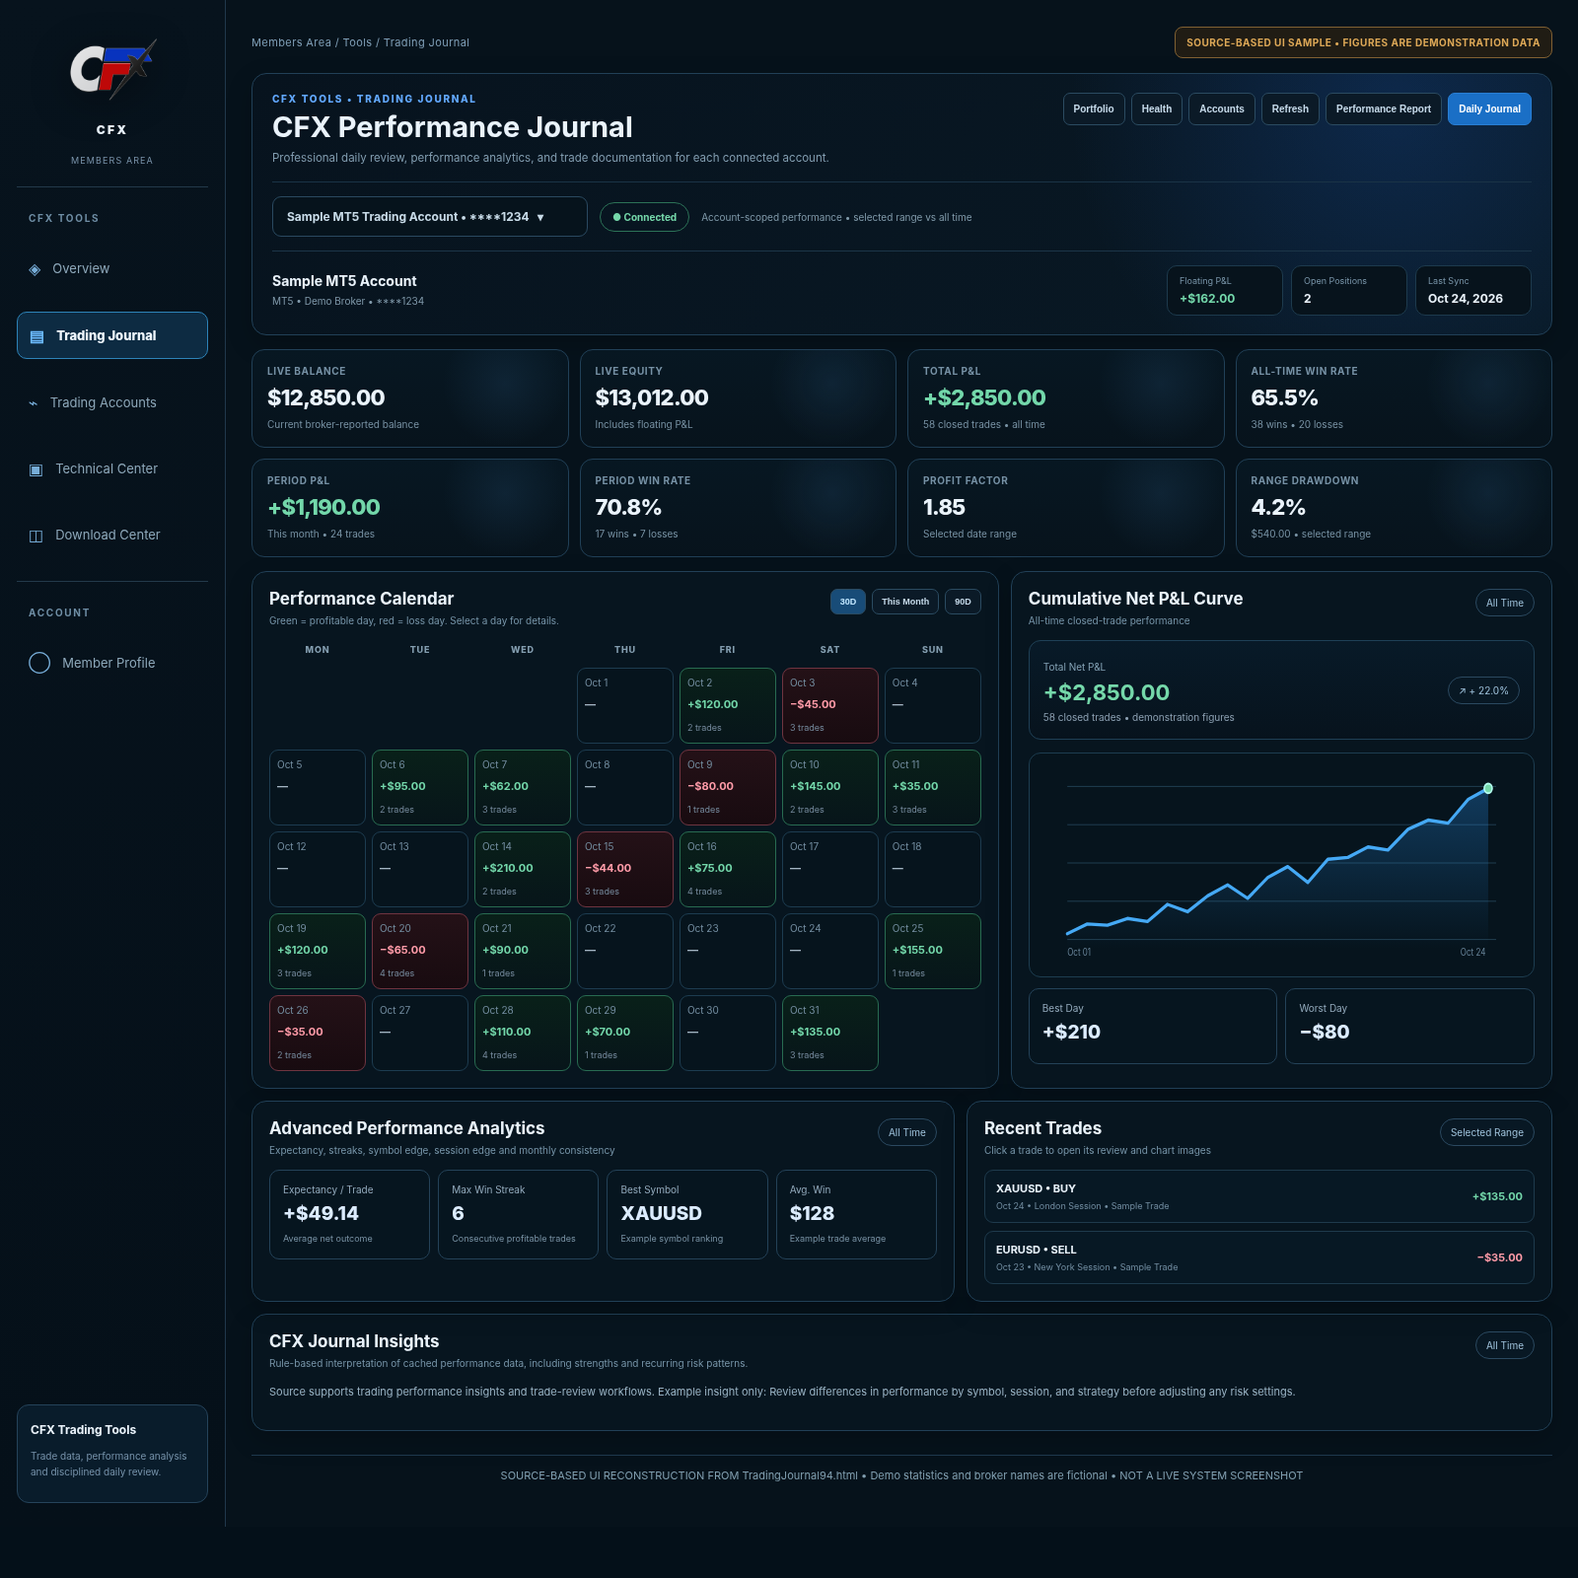1578x1578 pixels.
Task: Open the Performance Report tab
Action: [1384, 109]
